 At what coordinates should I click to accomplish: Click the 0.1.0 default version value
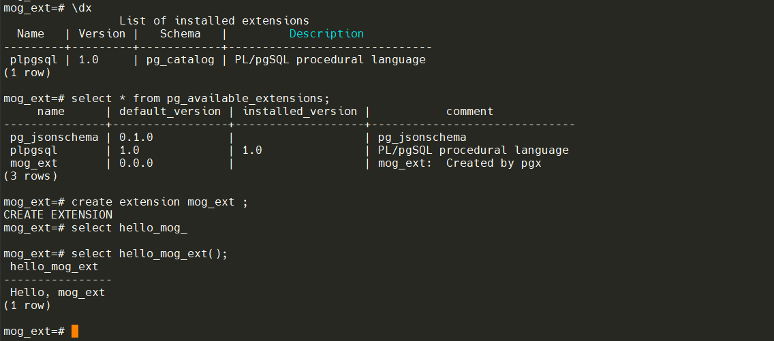(136, 137)
